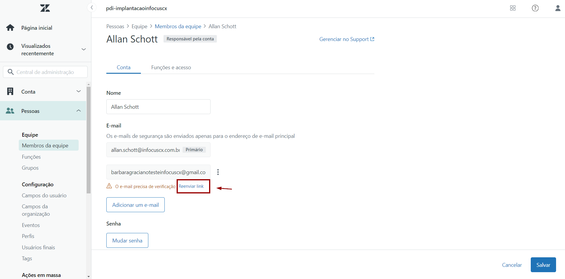Click the Adicionar um e-mail button
The height and width of the screenshot is (279, 565).
point(136,205)
